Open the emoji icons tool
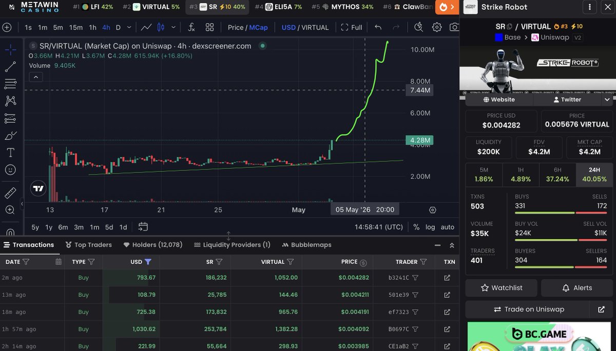Viewport: 616px width, 351px height. [x=10, y=170]
